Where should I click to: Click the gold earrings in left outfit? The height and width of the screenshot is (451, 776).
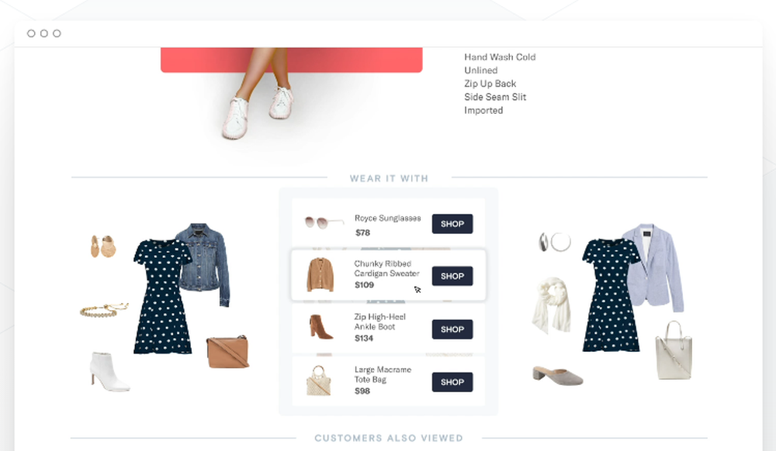click(x=103, y=246)
